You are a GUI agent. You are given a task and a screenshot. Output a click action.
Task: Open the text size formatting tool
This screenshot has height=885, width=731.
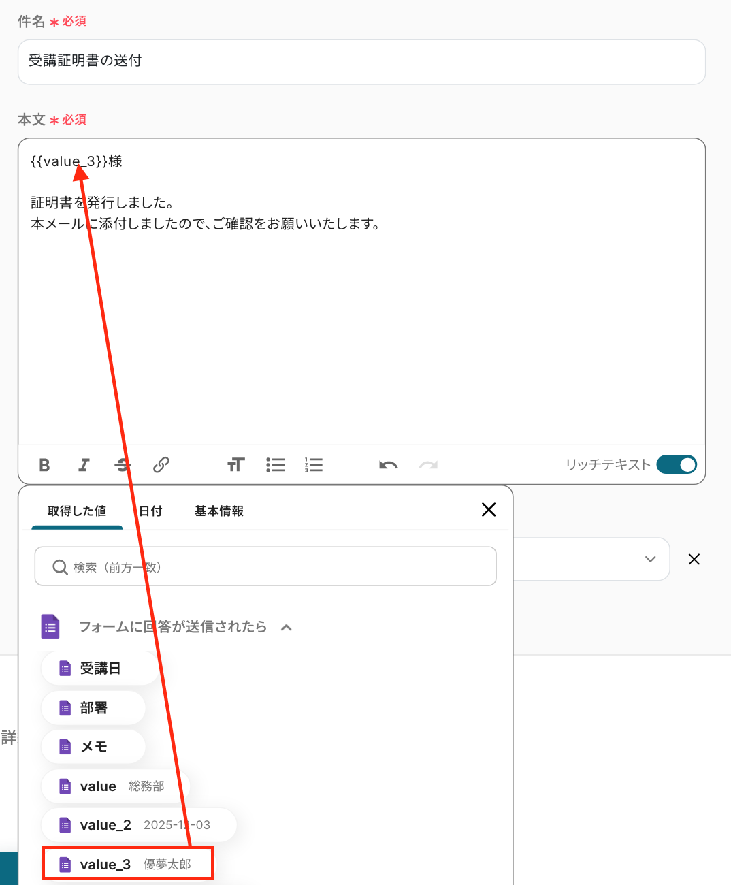tap(235, 465)
